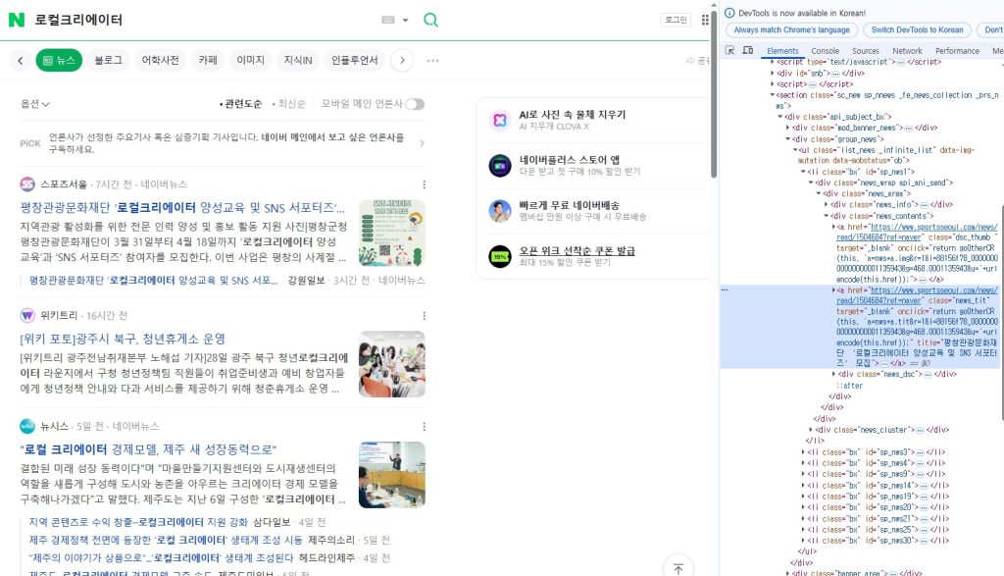Select the DevTools Elements tab
Image resolution: width=1004 pixels, height=576 pixels.
[x=782, y=51]
